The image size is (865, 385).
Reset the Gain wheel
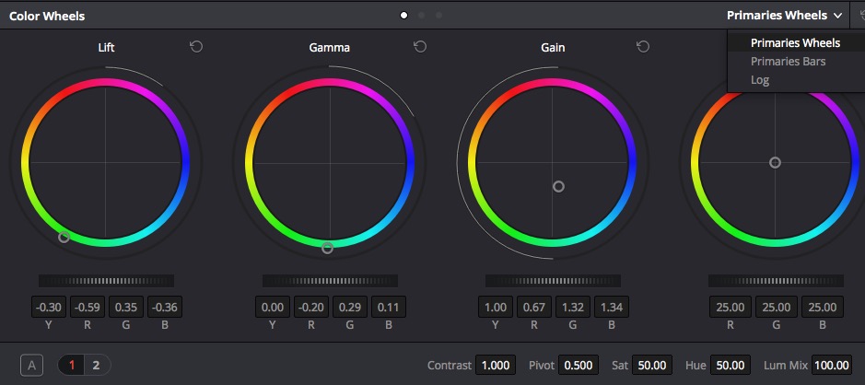[x=643, y=47]
